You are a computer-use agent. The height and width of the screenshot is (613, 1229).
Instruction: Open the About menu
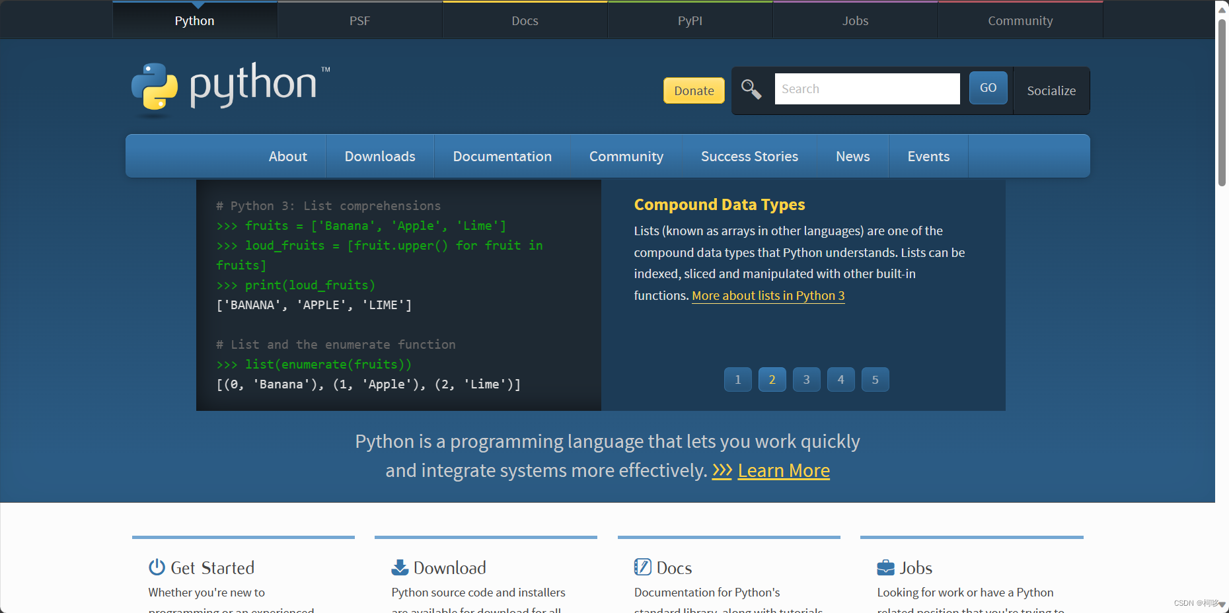tap(288, 157)
